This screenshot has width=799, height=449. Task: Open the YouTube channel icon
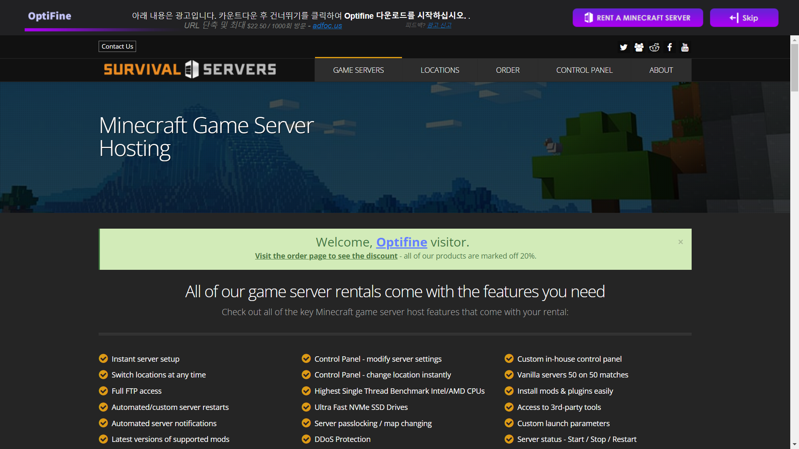(x=685, y=47)
